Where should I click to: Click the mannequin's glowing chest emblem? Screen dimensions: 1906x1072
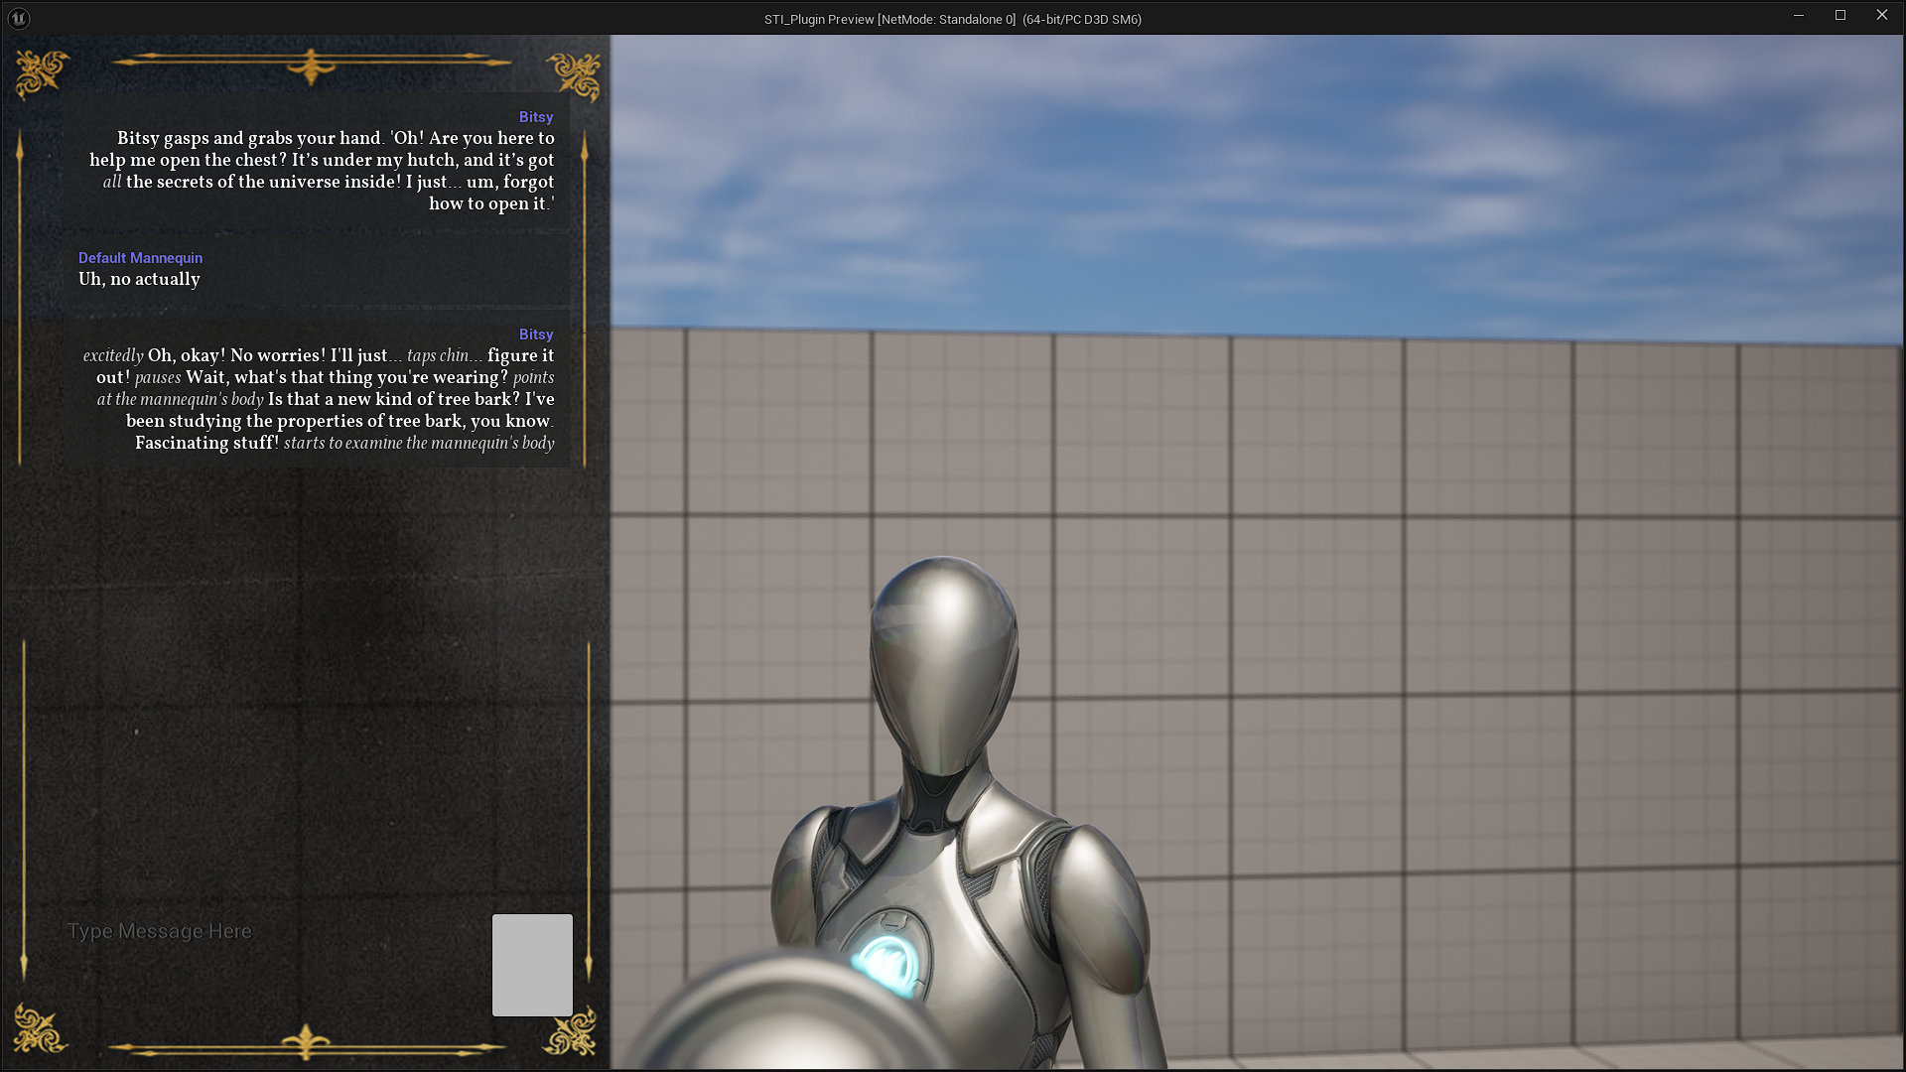886,963
